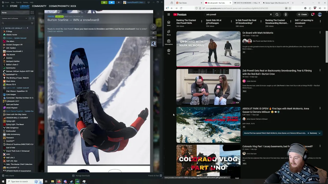The height and width of the screenshot is (184, 328).
Task: Open Steam Manage Downloads
Action: [81, 176]
